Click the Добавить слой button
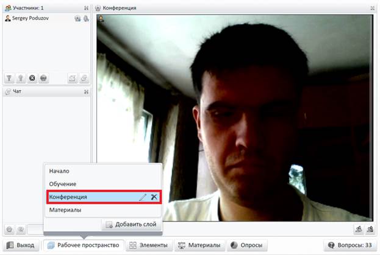The image size is (380, 255). point(132,225)
